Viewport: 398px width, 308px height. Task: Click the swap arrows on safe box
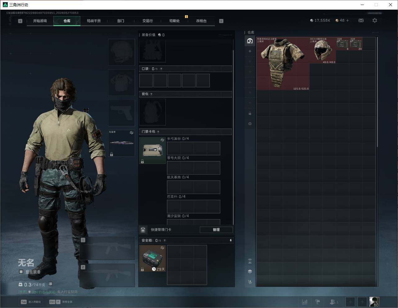point(162,248)
